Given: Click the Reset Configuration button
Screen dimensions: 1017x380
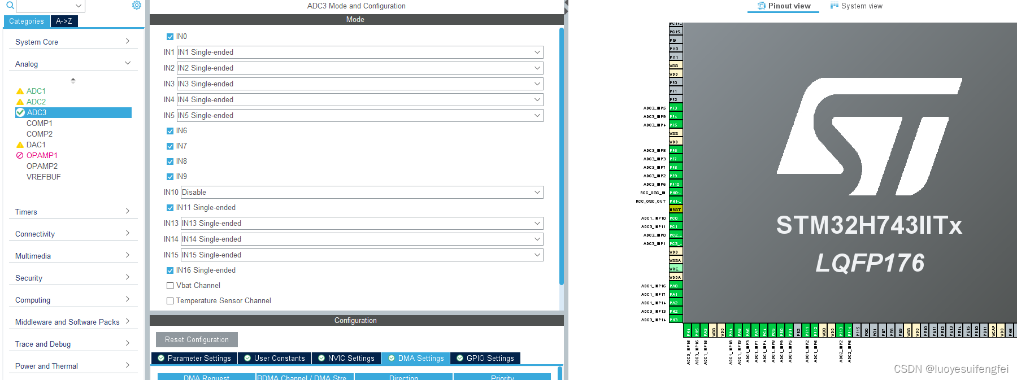Looking at the screenshot, I should (x=197, y=339).
